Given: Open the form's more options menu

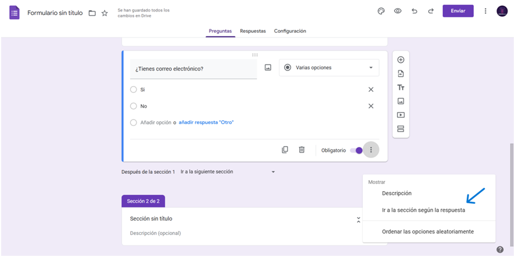Looking at the screenshot, I should 485,11.
